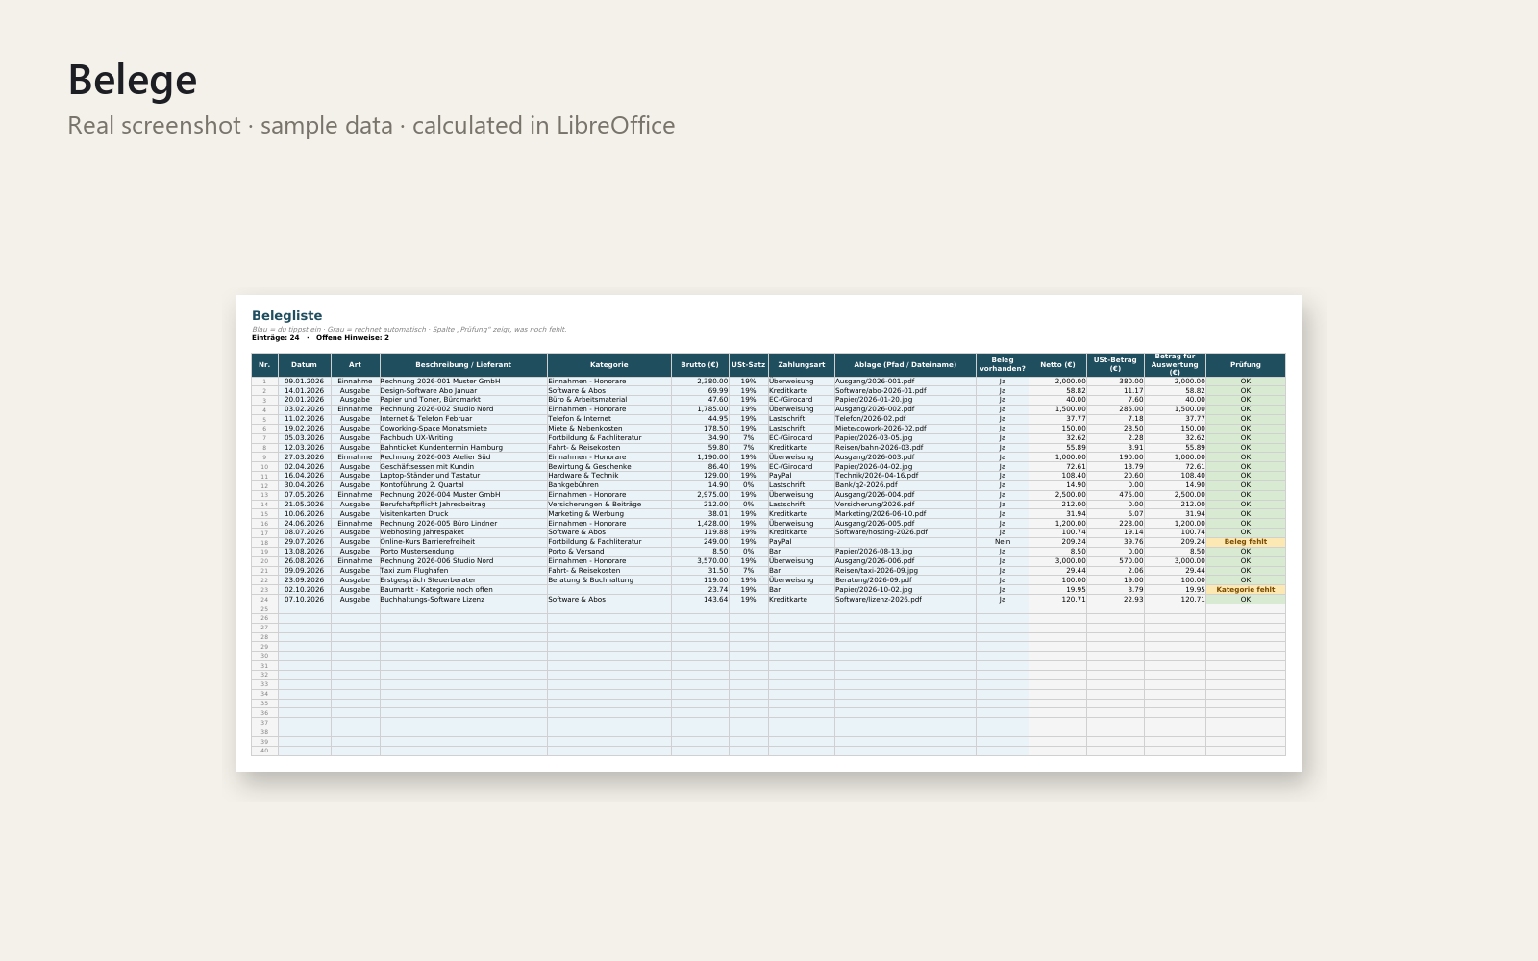The image size is (1538, 961).
Task: Select the "Beschreibung / Lieferant" column header
Action: (x=463, y=365)
